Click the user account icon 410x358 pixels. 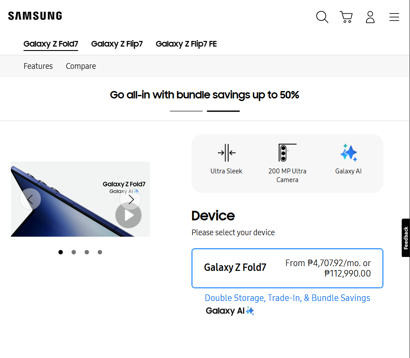point(370,17)
